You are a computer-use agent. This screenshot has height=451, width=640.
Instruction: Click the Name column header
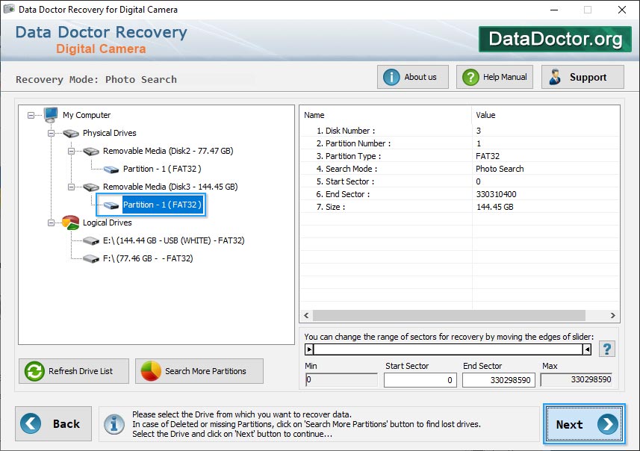[385, 115]
